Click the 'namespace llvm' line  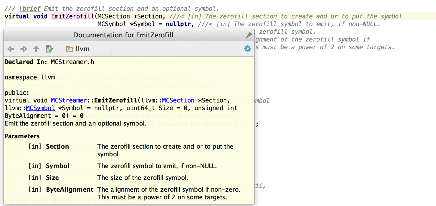click(x=30, y=77)
